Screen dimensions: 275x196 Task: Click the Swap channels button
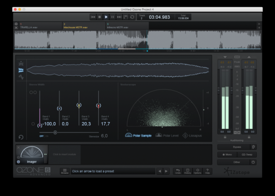[x=246, y=154]
